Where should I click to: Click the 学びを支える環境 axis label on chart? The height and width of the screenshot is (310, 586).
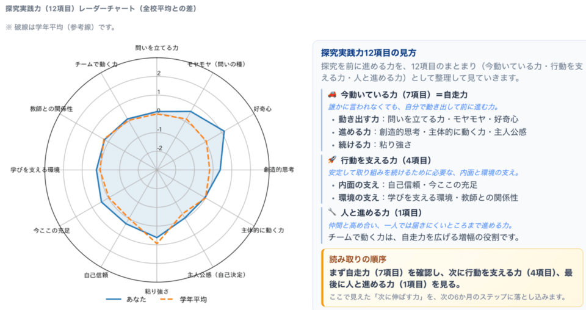pyautogui.click(x=35, y=170)
